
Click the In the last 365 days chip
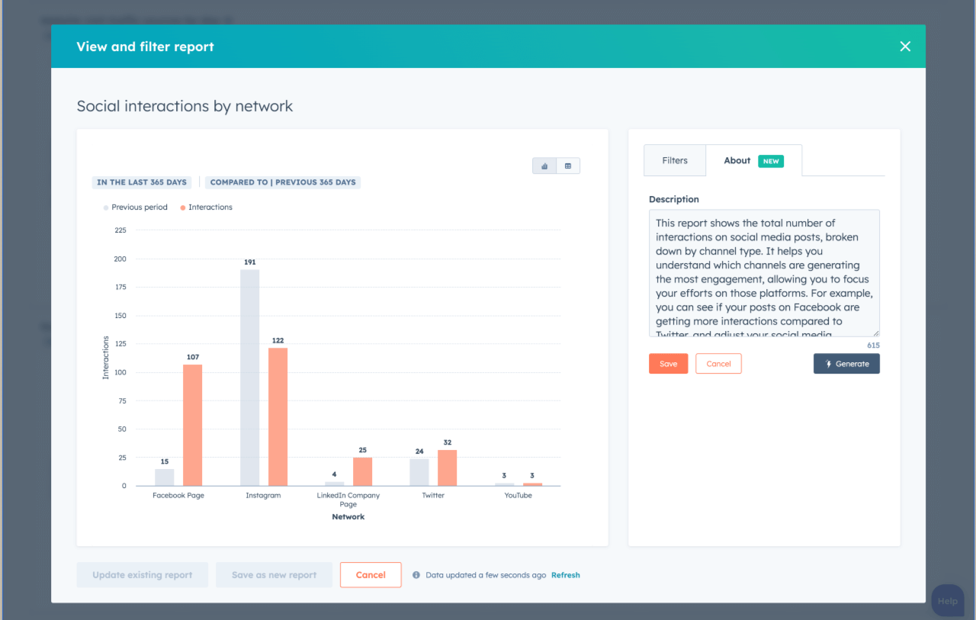click(142, 182)
